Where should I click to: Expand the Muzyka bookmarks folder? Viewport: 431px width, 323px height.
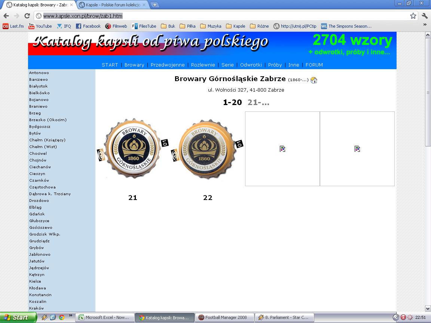click(x=211, y=26)
